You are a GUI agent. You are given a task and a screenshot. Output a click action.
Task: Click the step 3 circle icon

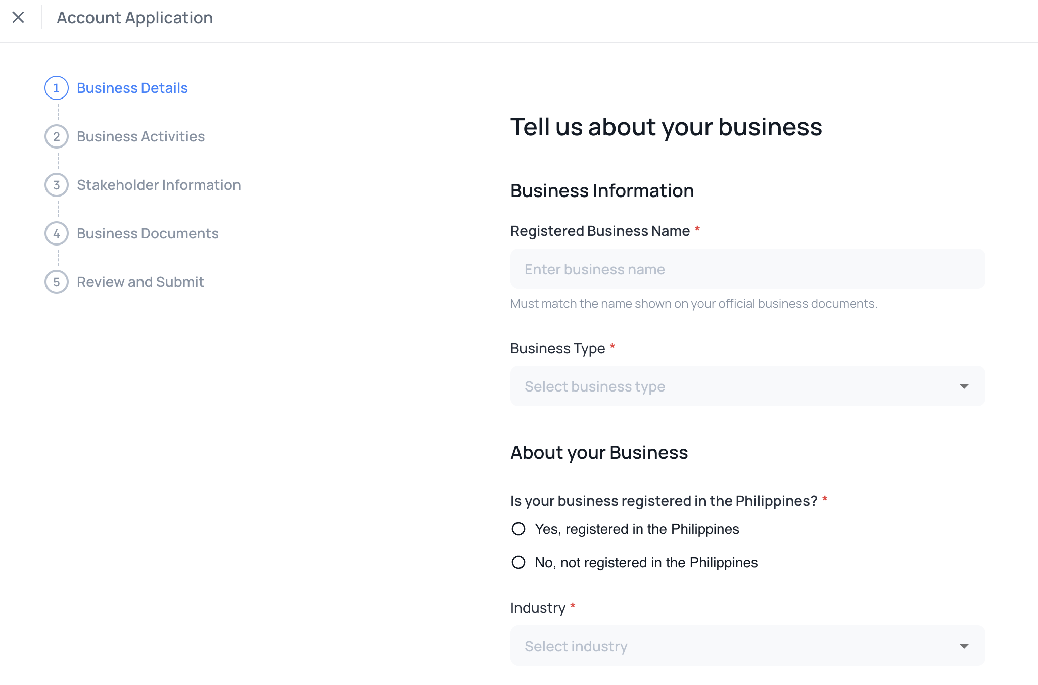pyautogui.click(x=57, y=185)
